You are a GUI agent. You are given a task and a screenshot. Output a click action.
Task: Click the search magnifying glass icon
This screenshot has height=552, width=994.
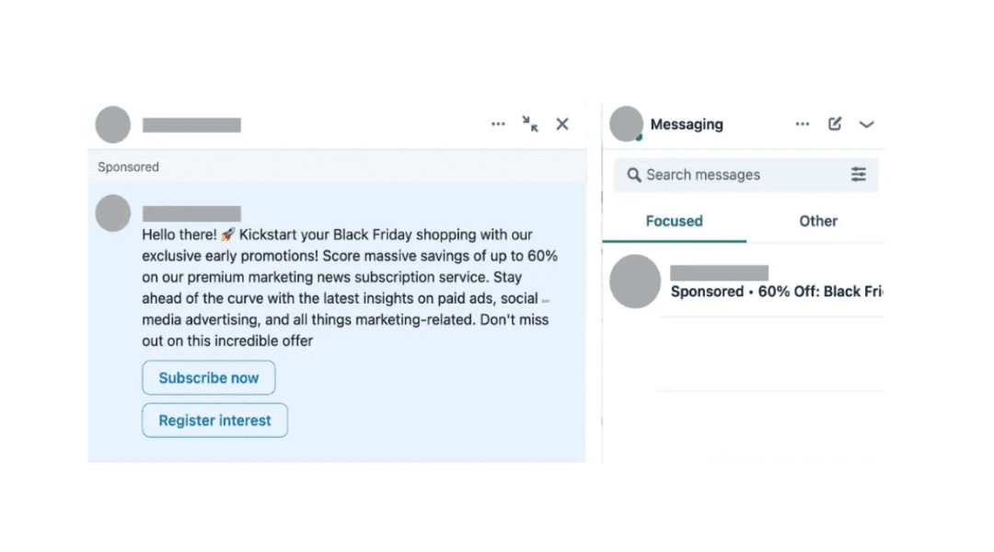tap(633, 174)
